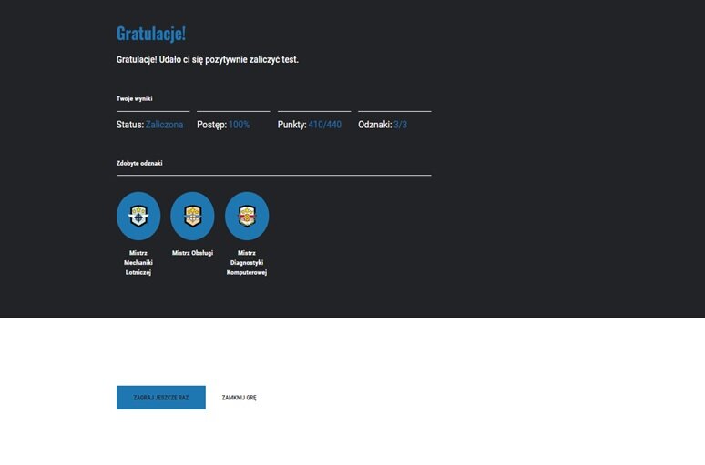Click the 'Zamknij grę' button
This screenshot has height=465, width=705.
tap(239, 398)
